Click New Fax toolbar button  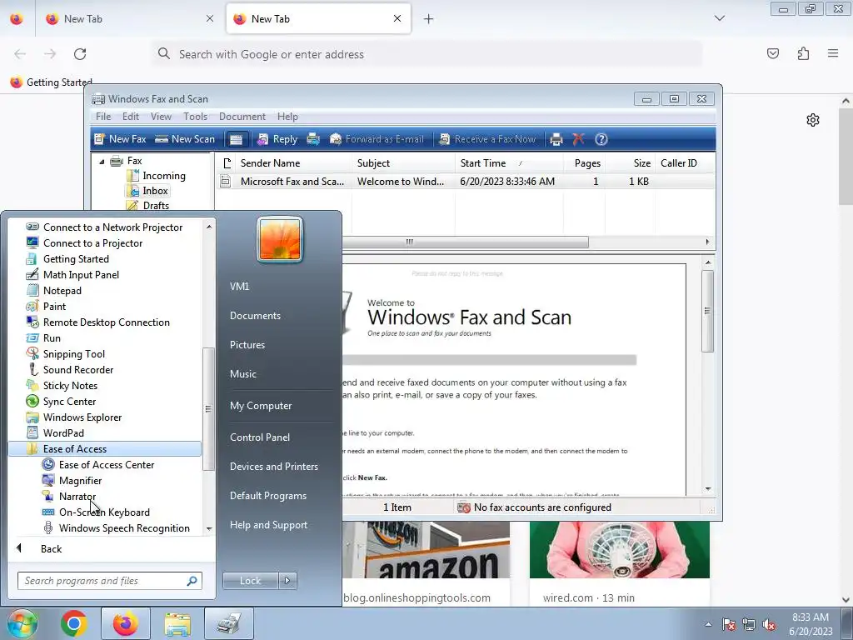pyautogui.click(x=120, y=139)
